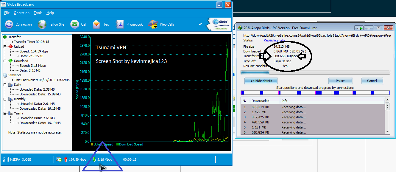Click the Connection toolbar icon
Screen dimensions: 396x172
click(9, 24)
